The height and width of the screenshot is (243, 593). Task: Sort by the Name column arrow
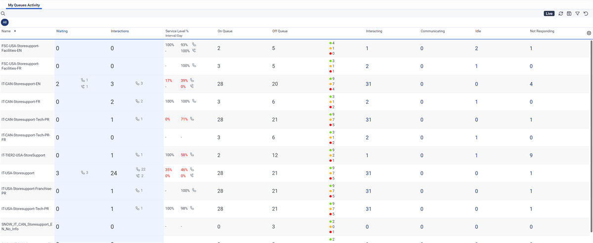pyautogui.click(x=15, y=31)
